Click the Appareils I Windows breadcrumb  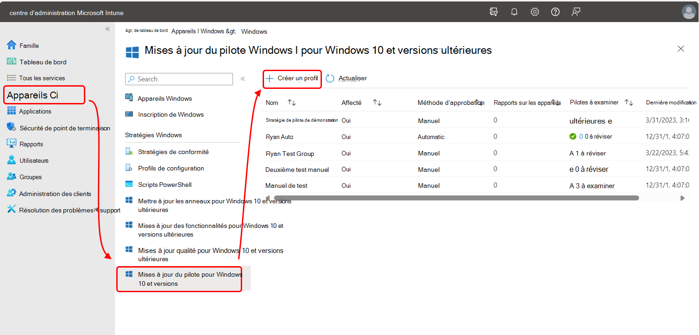click(x=204, y=31)
